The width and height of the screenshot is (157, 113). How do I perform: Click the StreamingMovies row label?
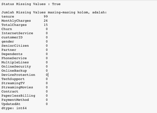click(x=17, y=87)
